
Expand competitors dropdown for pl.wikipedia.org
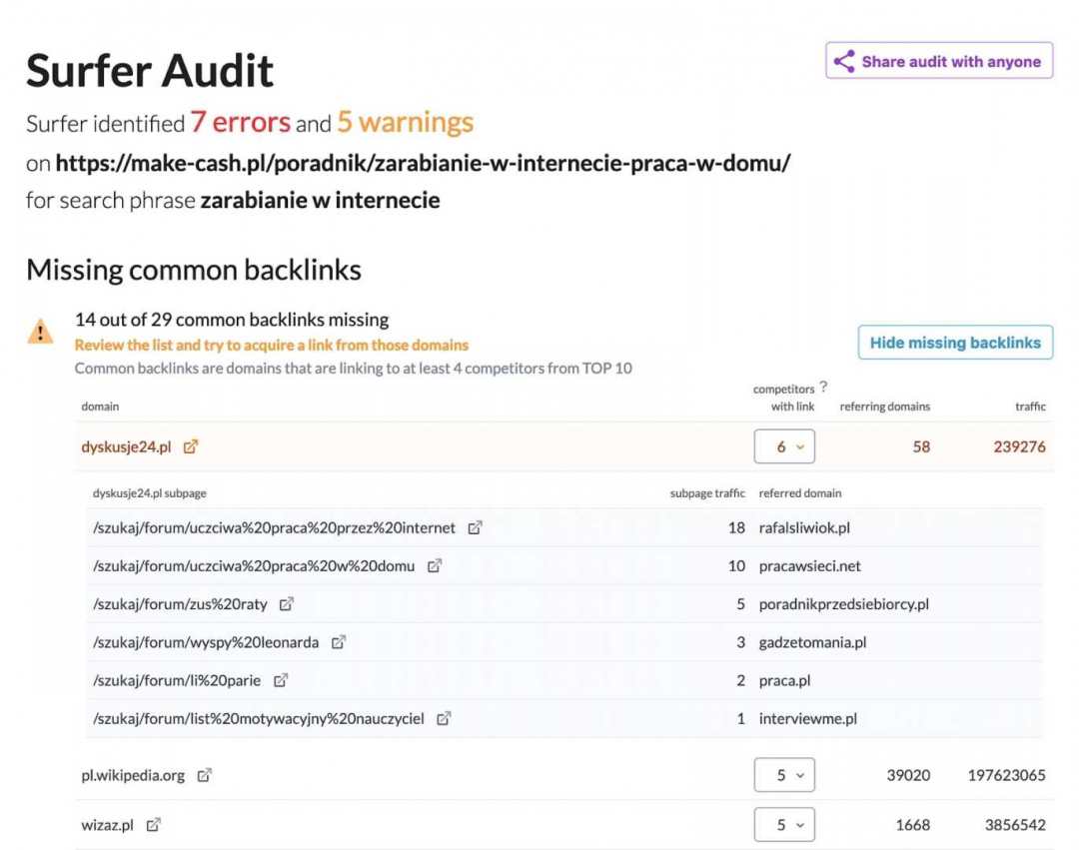784,775
